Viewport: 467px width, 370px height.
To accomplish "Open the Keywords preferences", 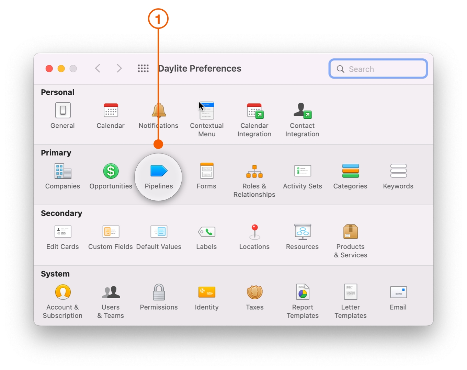I will click(398, 176).
